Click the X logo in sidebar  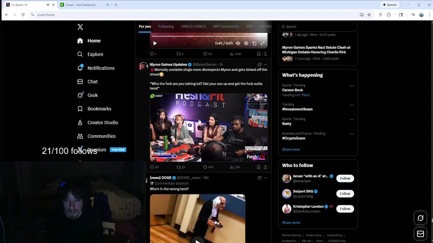point(80,27)
